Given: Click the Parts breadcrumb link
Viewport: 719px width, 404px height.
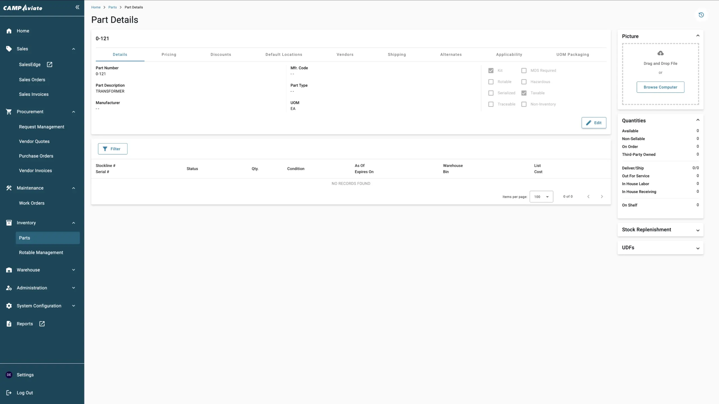Looking at the screenshot, I should pos(112,7).
